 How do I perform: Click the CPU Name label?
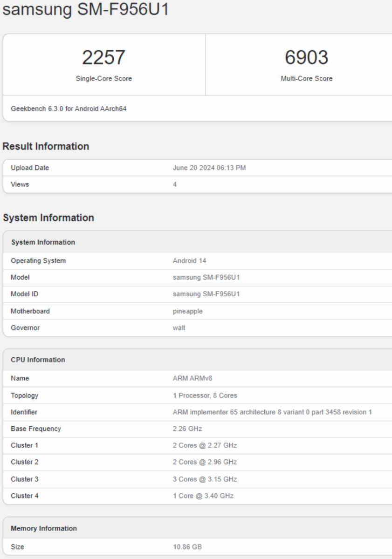coord(20,379)
